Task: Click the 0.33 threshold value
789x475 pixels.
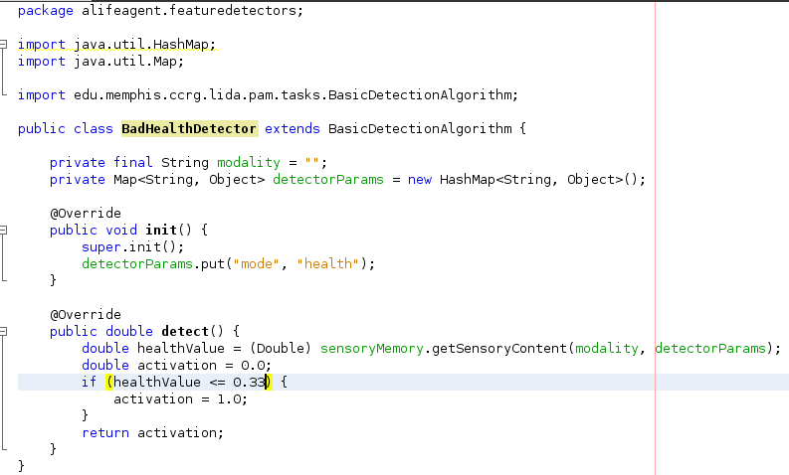Action: tap(249, 382)
